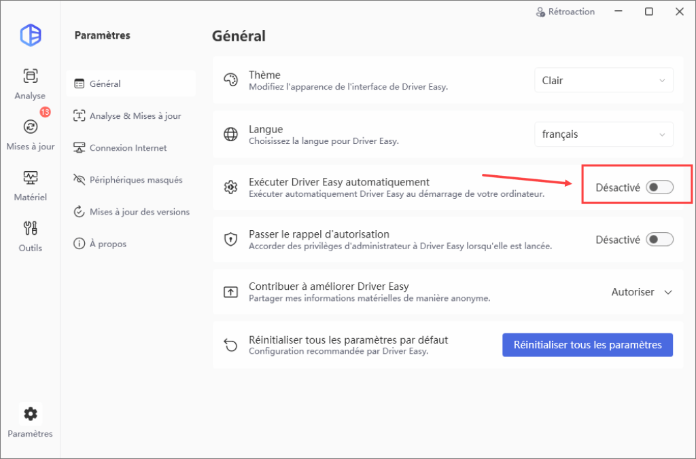The height and width of the screenshot is (459, 696).
Task: Click Réinitialiser tous les paramètres par défaut title
Action: pyautogui.click(x=349, y=339)
